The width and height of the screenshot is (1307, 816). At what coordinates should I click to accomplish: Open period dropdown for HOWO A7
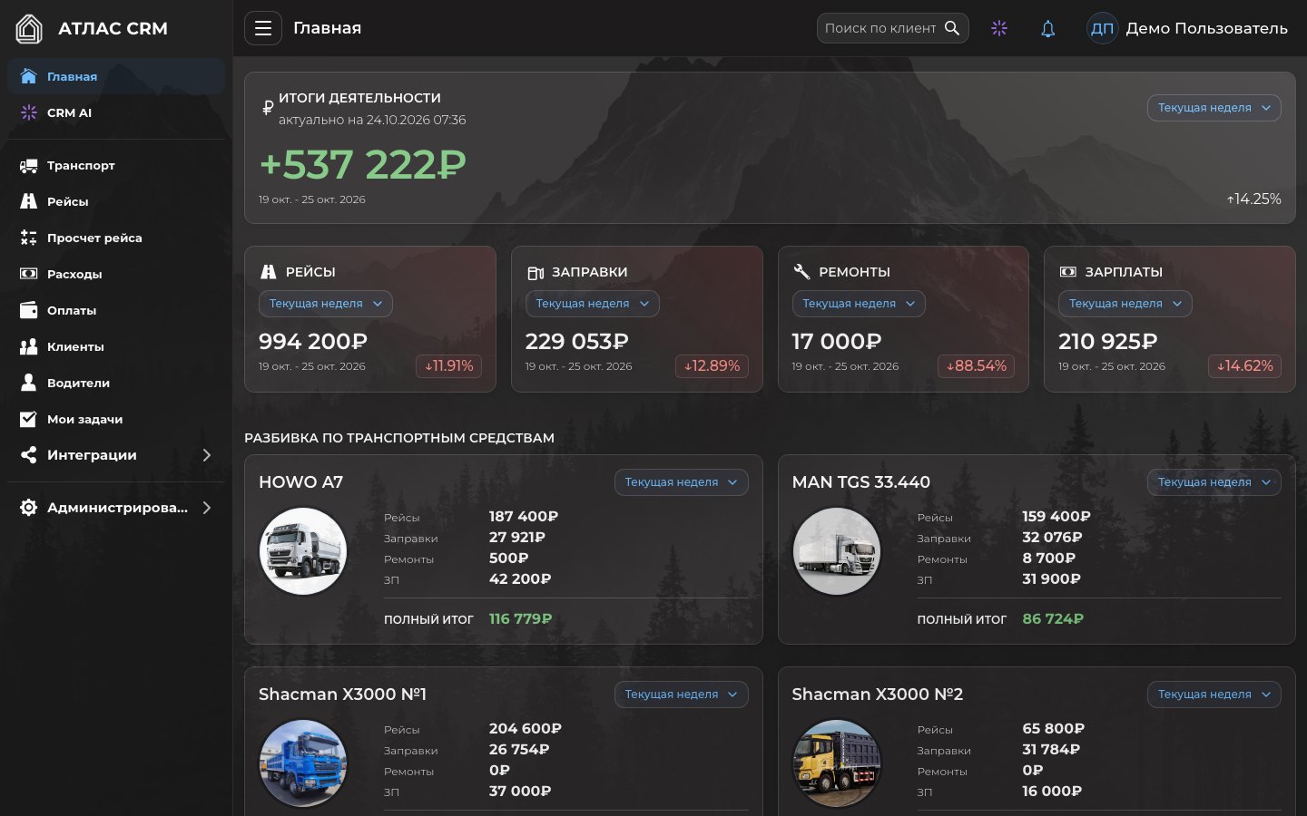pyautogui.click(x=682, y=482)
